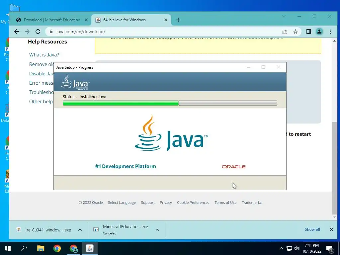Image resolution: width=340 pixels, height=255 pixels.
Task: Open Trademarks link in footer
Action: click(252, 203)
